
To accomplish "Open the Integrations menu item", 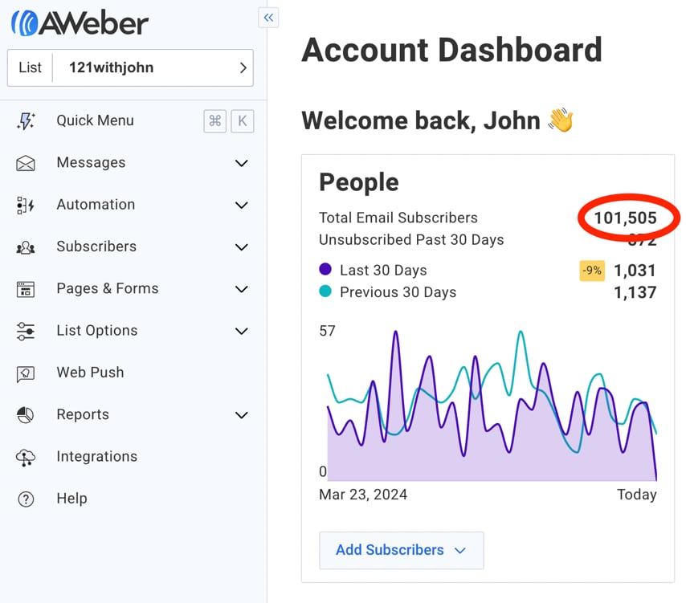I will coord(96,457).
